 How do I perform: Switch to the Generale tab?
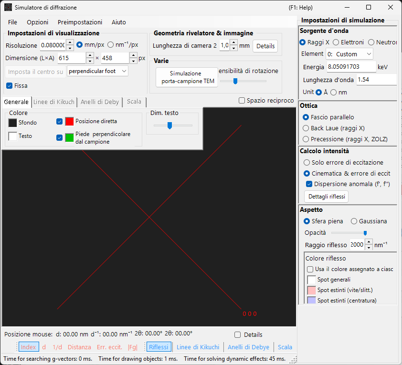pos(16,102)
